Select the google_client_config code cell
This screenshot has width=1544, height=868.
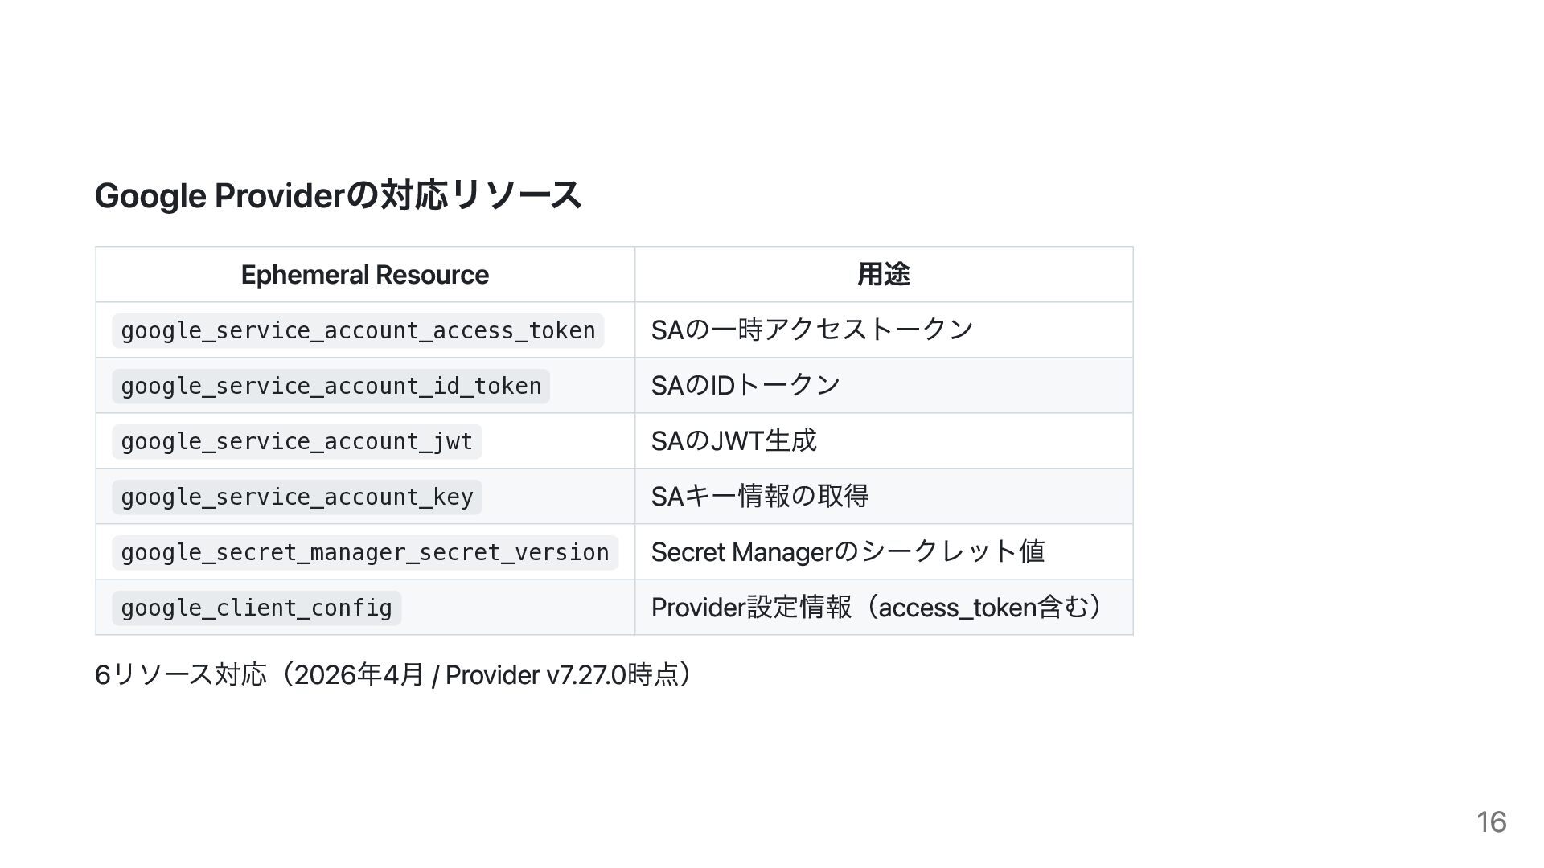coord(257,608)
